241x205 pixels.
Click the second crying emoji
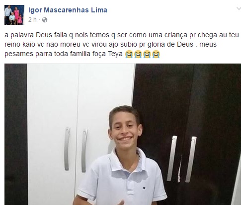pos(138,54)
